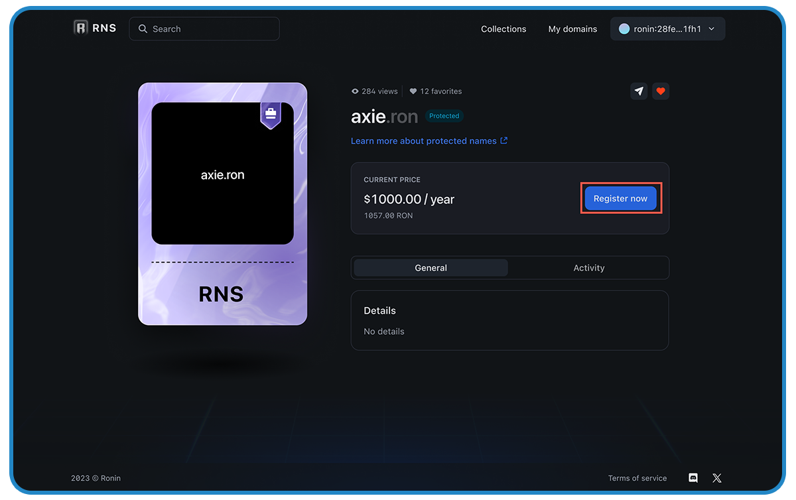
Task: Click the RNS logo icon
Action: point(81,28)
